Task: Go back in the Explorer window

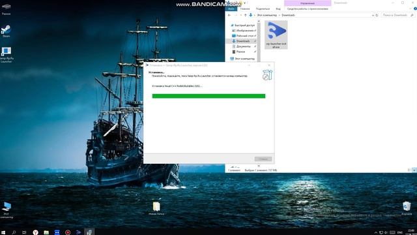Action: pyautogui.click(x=229, y=15)
